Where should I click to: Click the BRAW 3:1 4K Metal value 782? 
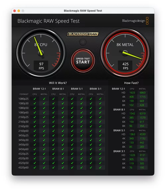(142, 159)
